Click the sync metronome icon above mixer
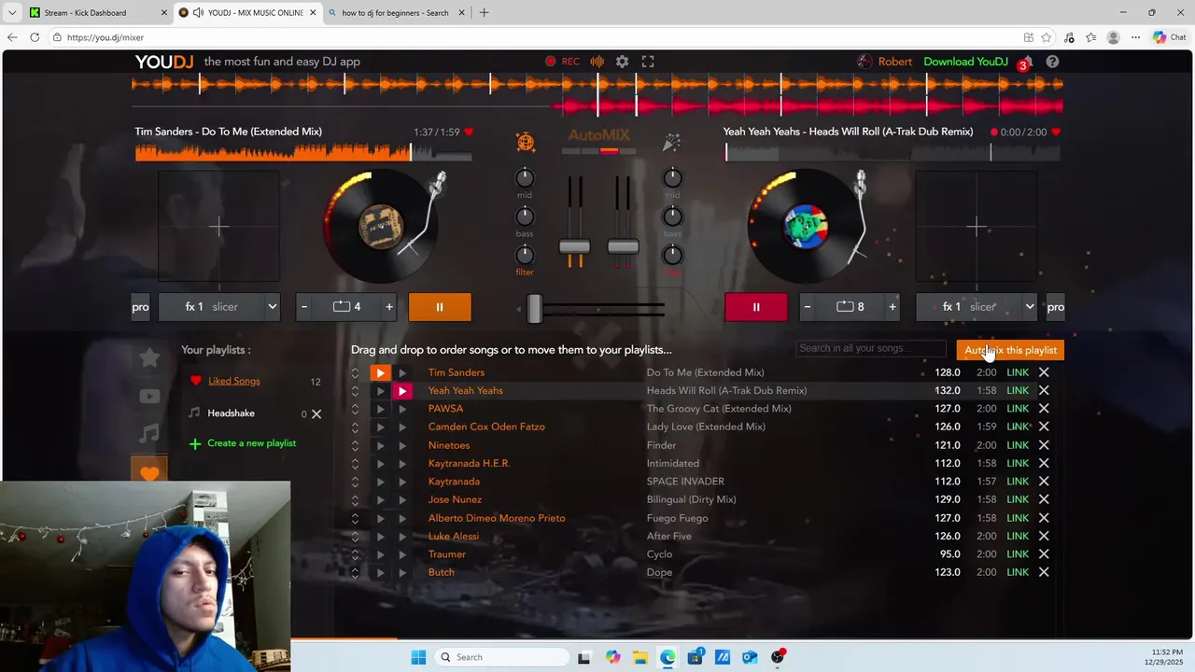Viewport: 1195px width, 672px height. [x=526, y=142]
